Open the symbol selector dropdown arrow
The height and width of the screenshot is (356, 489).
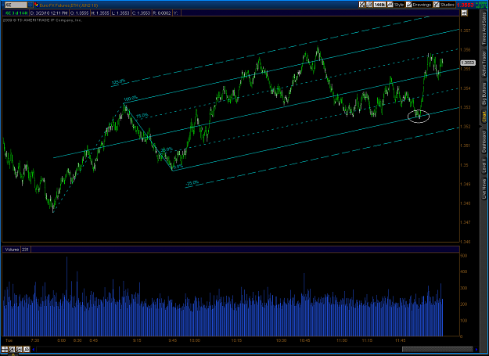31,5
